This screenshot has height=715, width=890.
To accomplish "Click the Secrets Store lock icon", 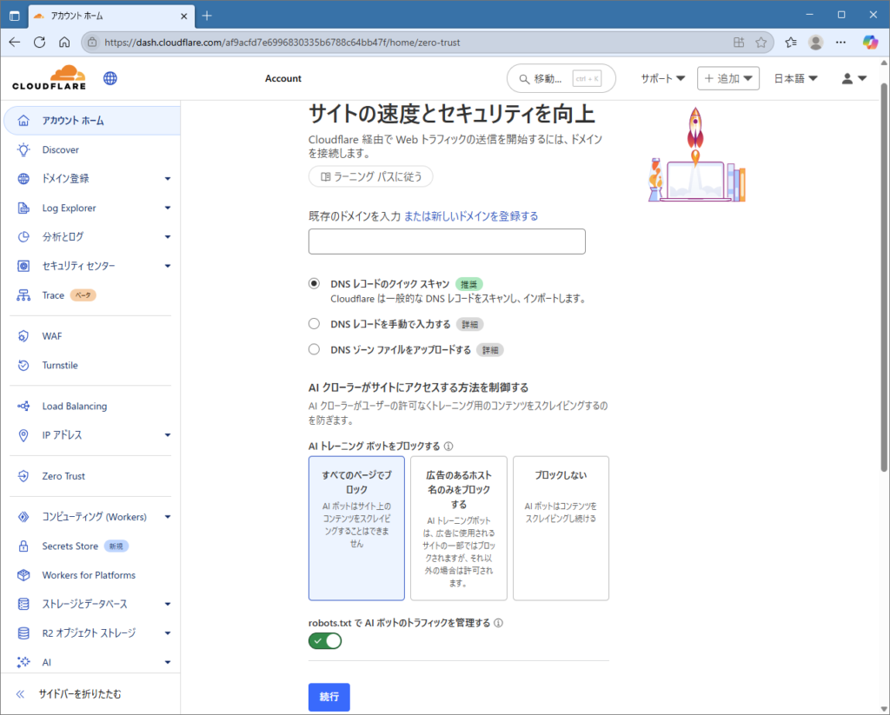I will 23,546.
